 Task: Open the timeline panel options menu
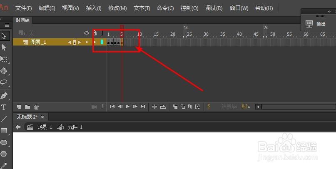click(7, 25)
